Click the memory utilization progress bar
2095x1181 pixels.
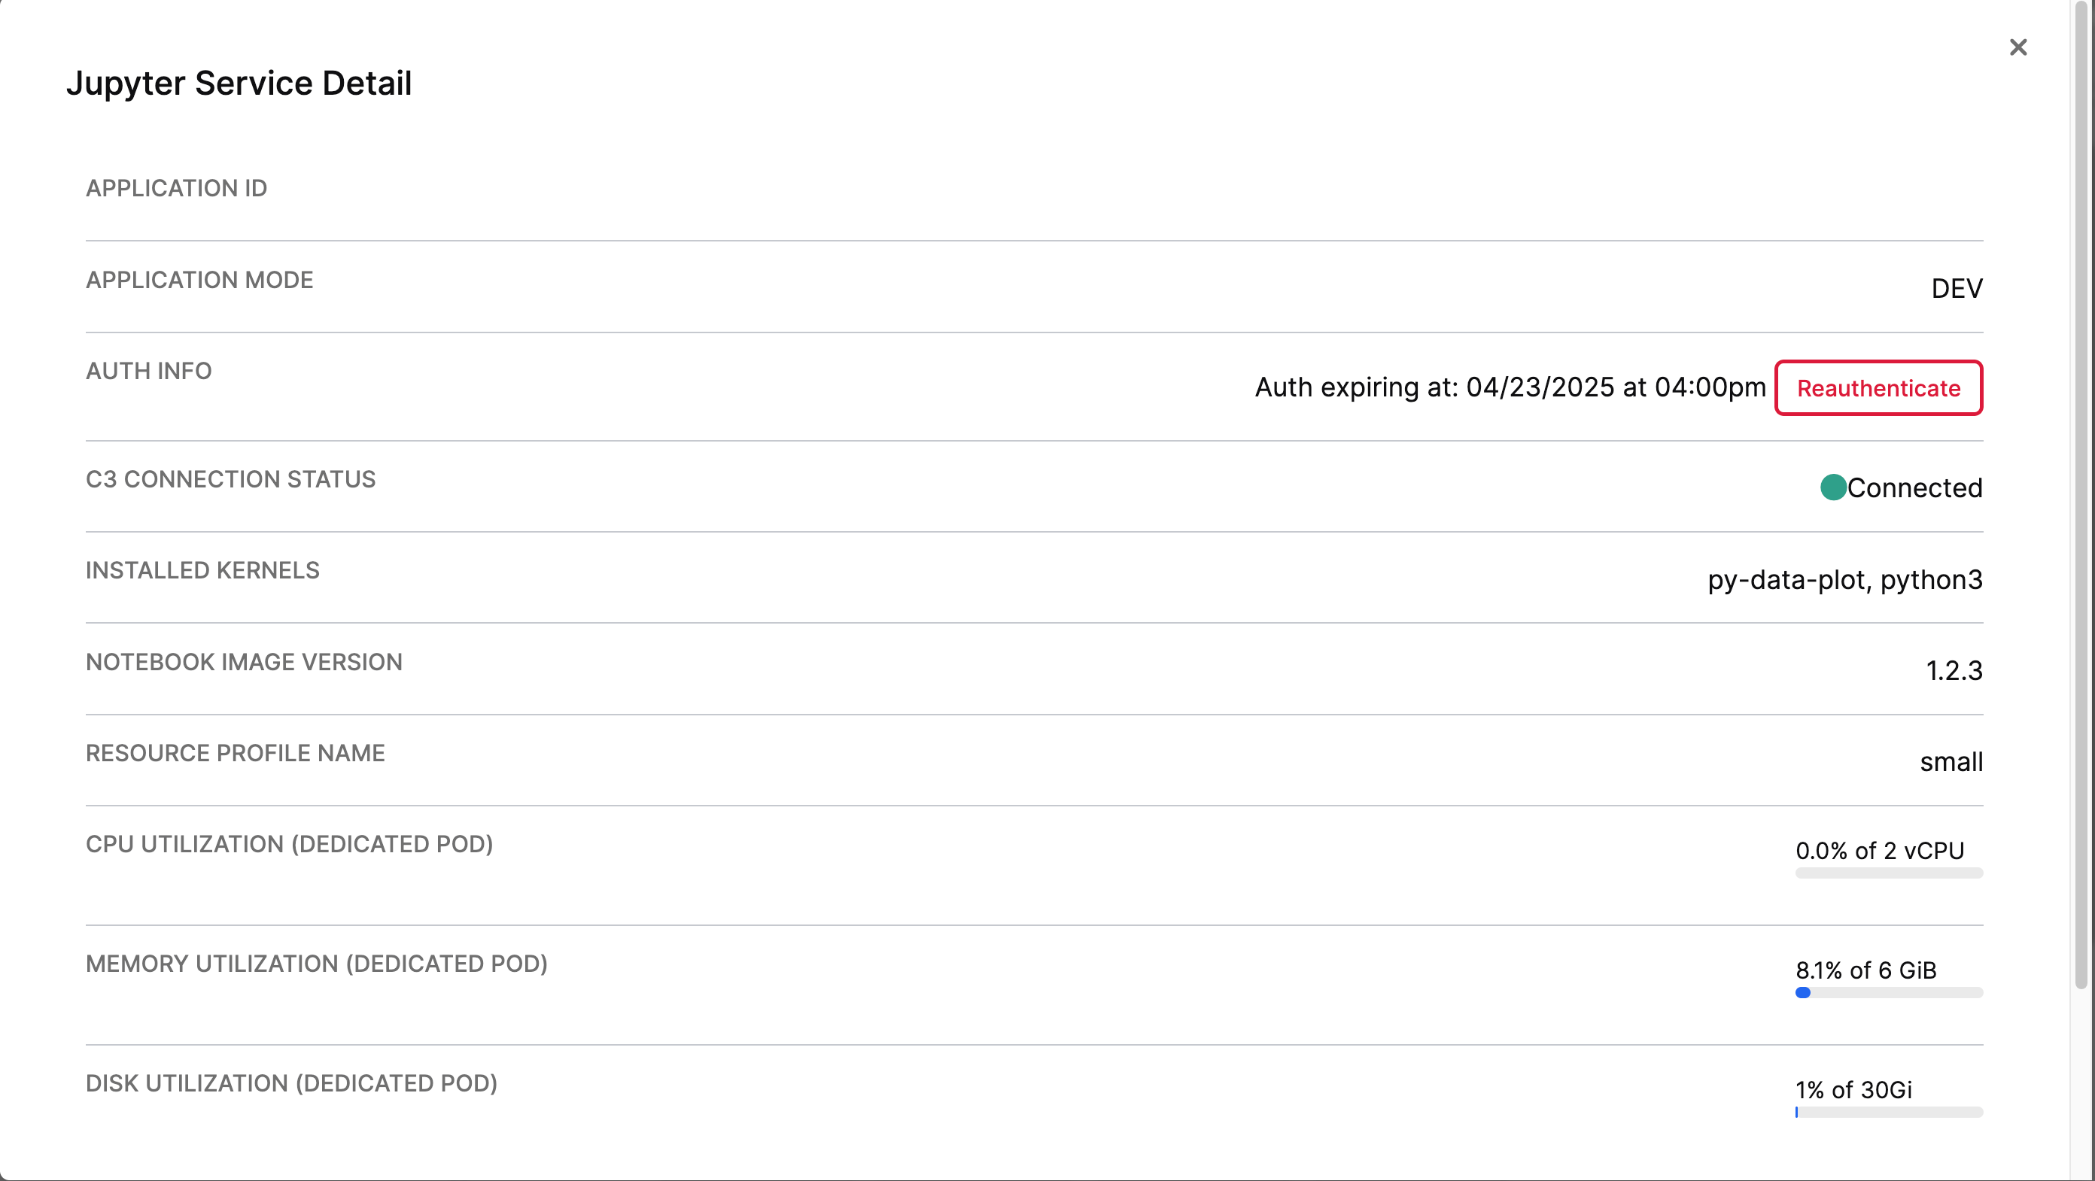(1888, 992)
